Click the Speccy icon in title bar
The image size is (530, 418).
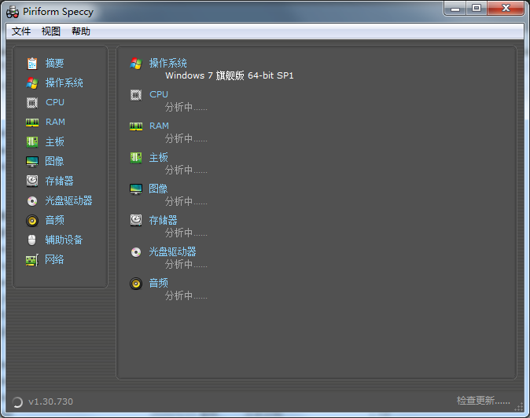pyautogui.click(x=13, y=11)
